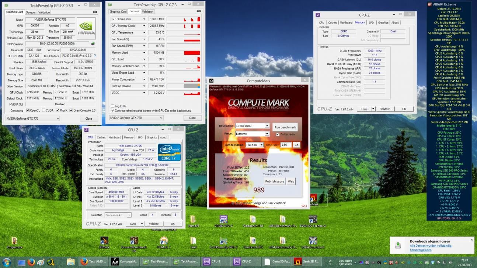The height and width of the screenshot is (268, 477).
Task: Open the Cinebench R15 desktop folder
Action: [253, 243]
